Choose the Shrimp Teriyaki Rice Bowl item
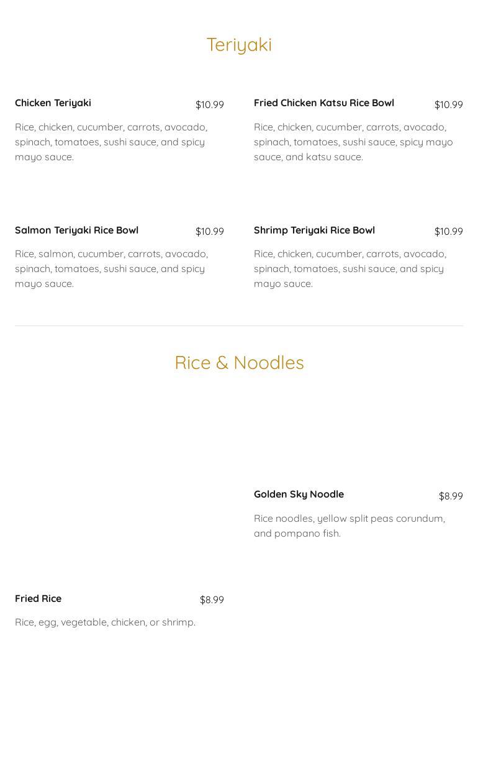The width and height of the screenshot is (478, 779). click(314, 230)
